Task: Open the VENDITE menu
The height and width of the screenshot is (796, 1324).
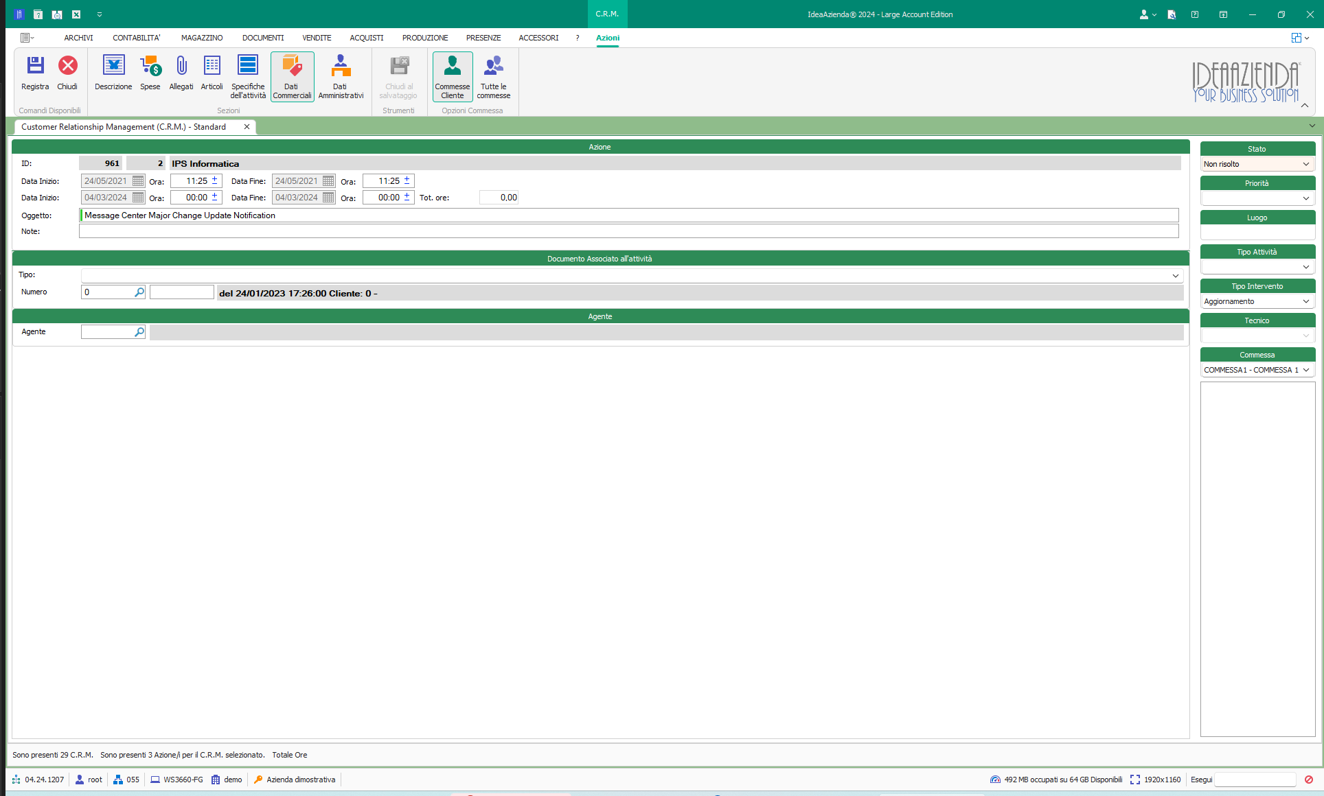Action: (317, 38)
